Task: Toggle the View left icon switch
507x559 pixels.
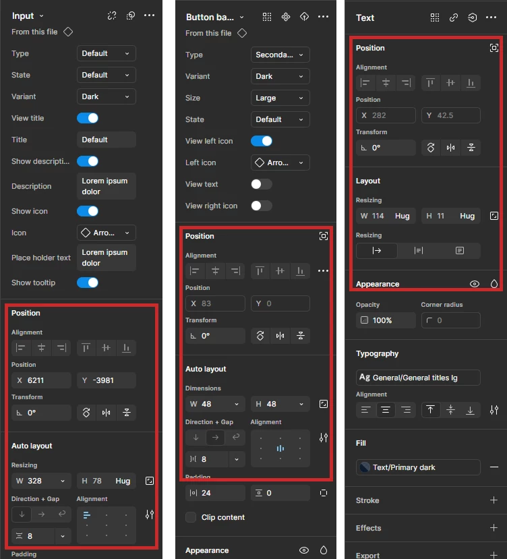Action: click(262, 141)
